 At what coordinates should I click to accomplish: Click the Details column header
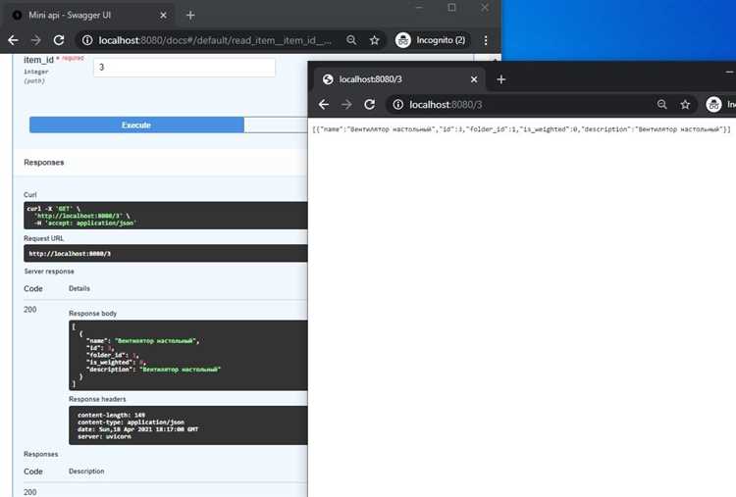coord(79,288)
